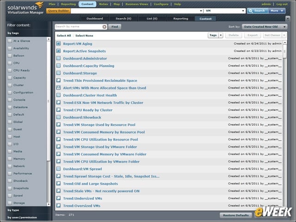Viewport: 296px width, 222px height.
Task: Click the trend icon beside VM Consumed Memory by VMware Folder
Action: pyautogui.click(x=59, y=154)
